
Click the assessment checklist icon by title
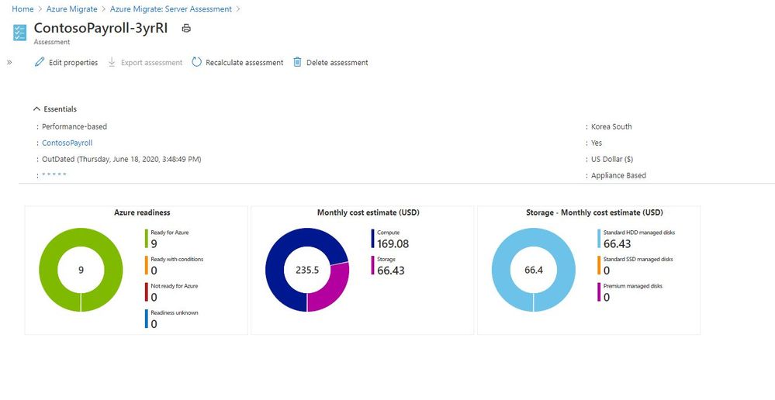point(19,33)
